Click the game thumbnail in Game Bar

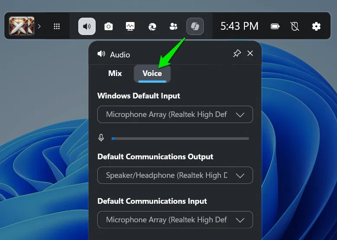click(x=22, y=26)
